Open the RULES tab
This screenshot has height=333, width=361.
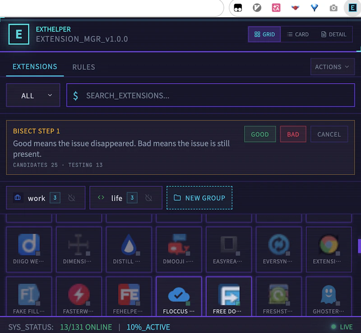tap(83, 67)
